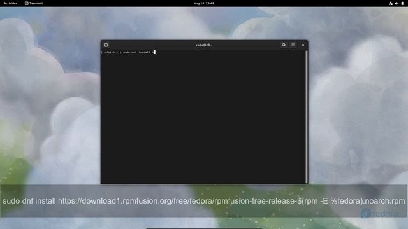Open a new terminal tab with the plus icon
The image size is (408, 229).
pos(106,45)
